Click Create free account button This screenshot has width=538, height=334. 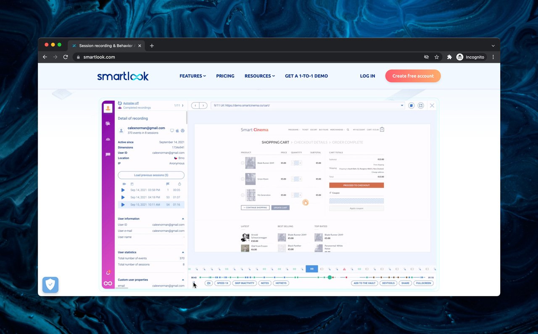[413, 76]
